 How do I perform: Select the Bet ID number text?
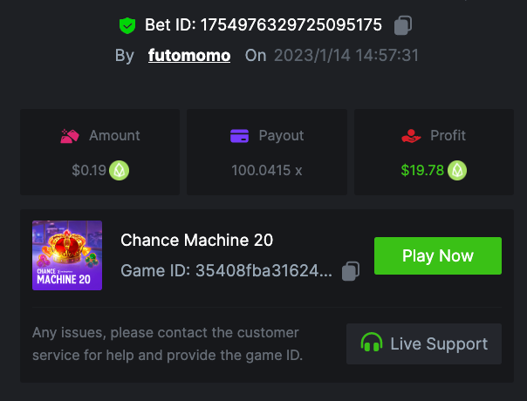(x=278, y=25)
